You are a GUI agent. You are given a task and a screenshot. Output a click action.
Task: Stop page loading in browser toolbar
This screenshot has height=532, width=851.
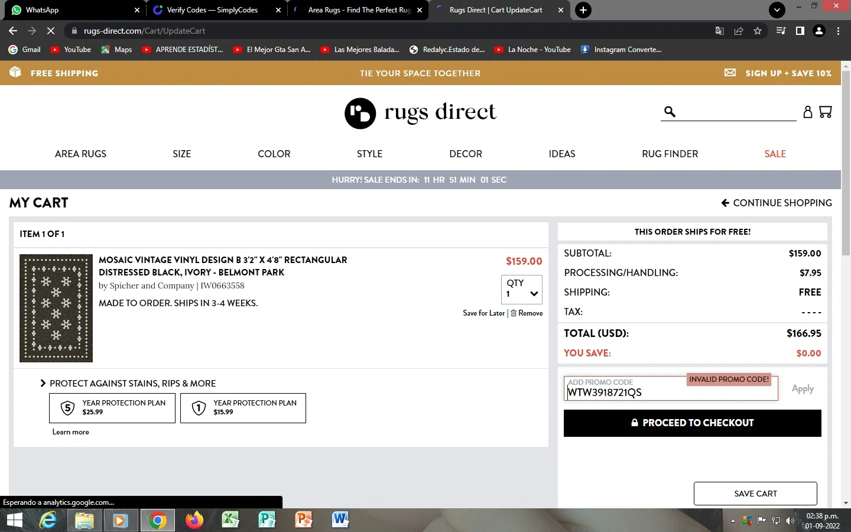pos(51,31)
